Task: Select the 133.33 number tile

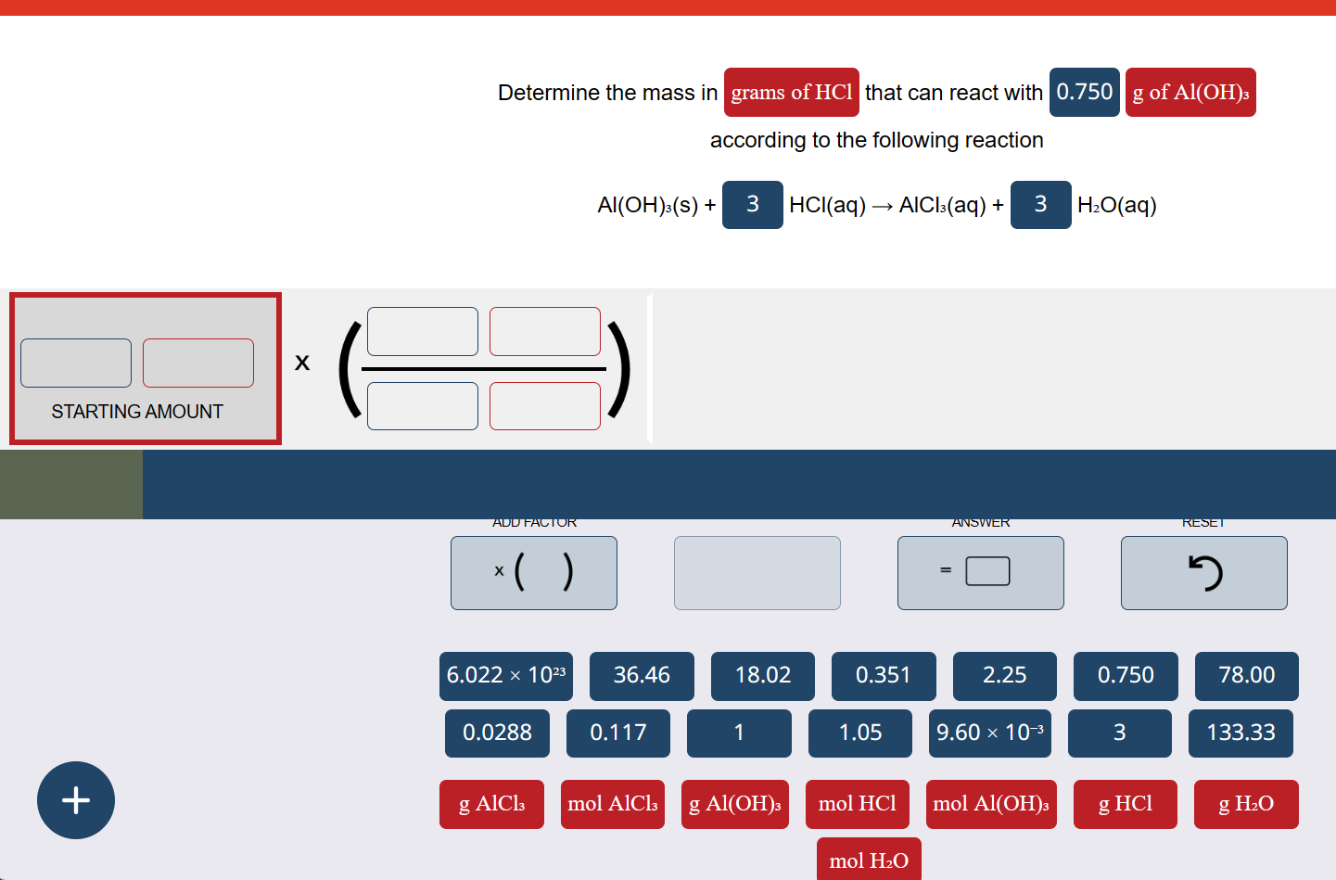Action: coord(1241,733)
